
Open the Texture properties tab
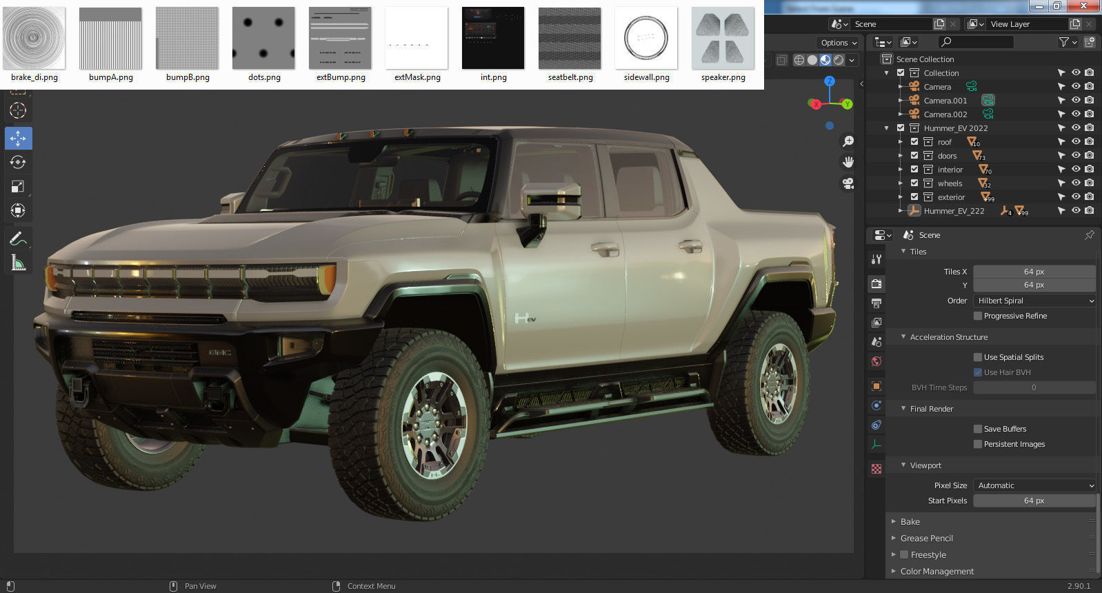876,469
